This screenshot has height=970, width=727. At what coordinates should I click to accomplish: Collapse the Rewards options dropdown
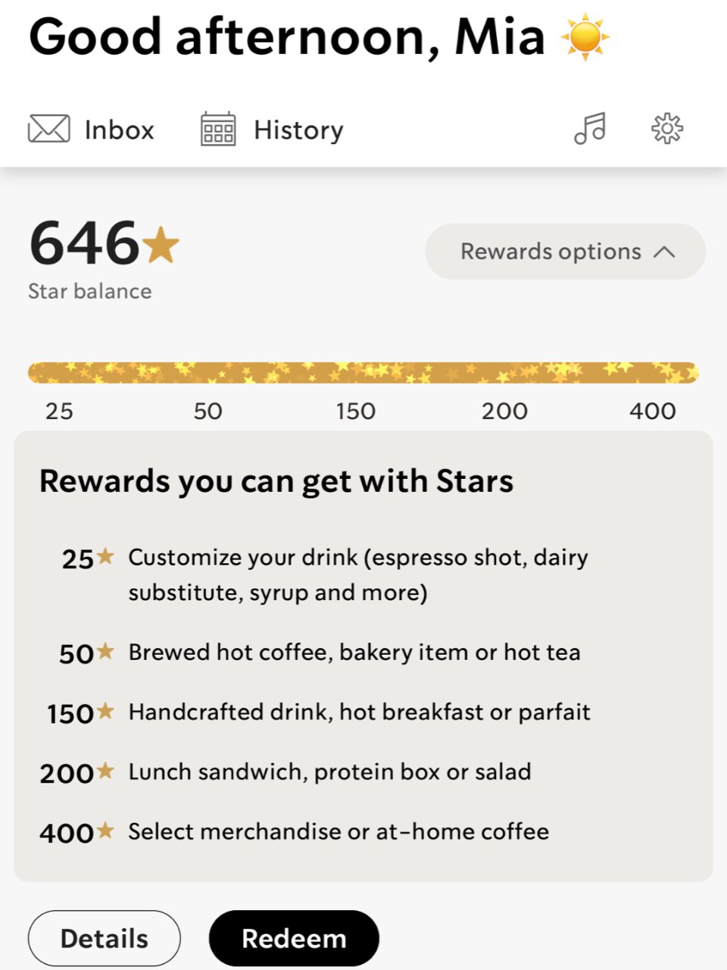point(566,252)
